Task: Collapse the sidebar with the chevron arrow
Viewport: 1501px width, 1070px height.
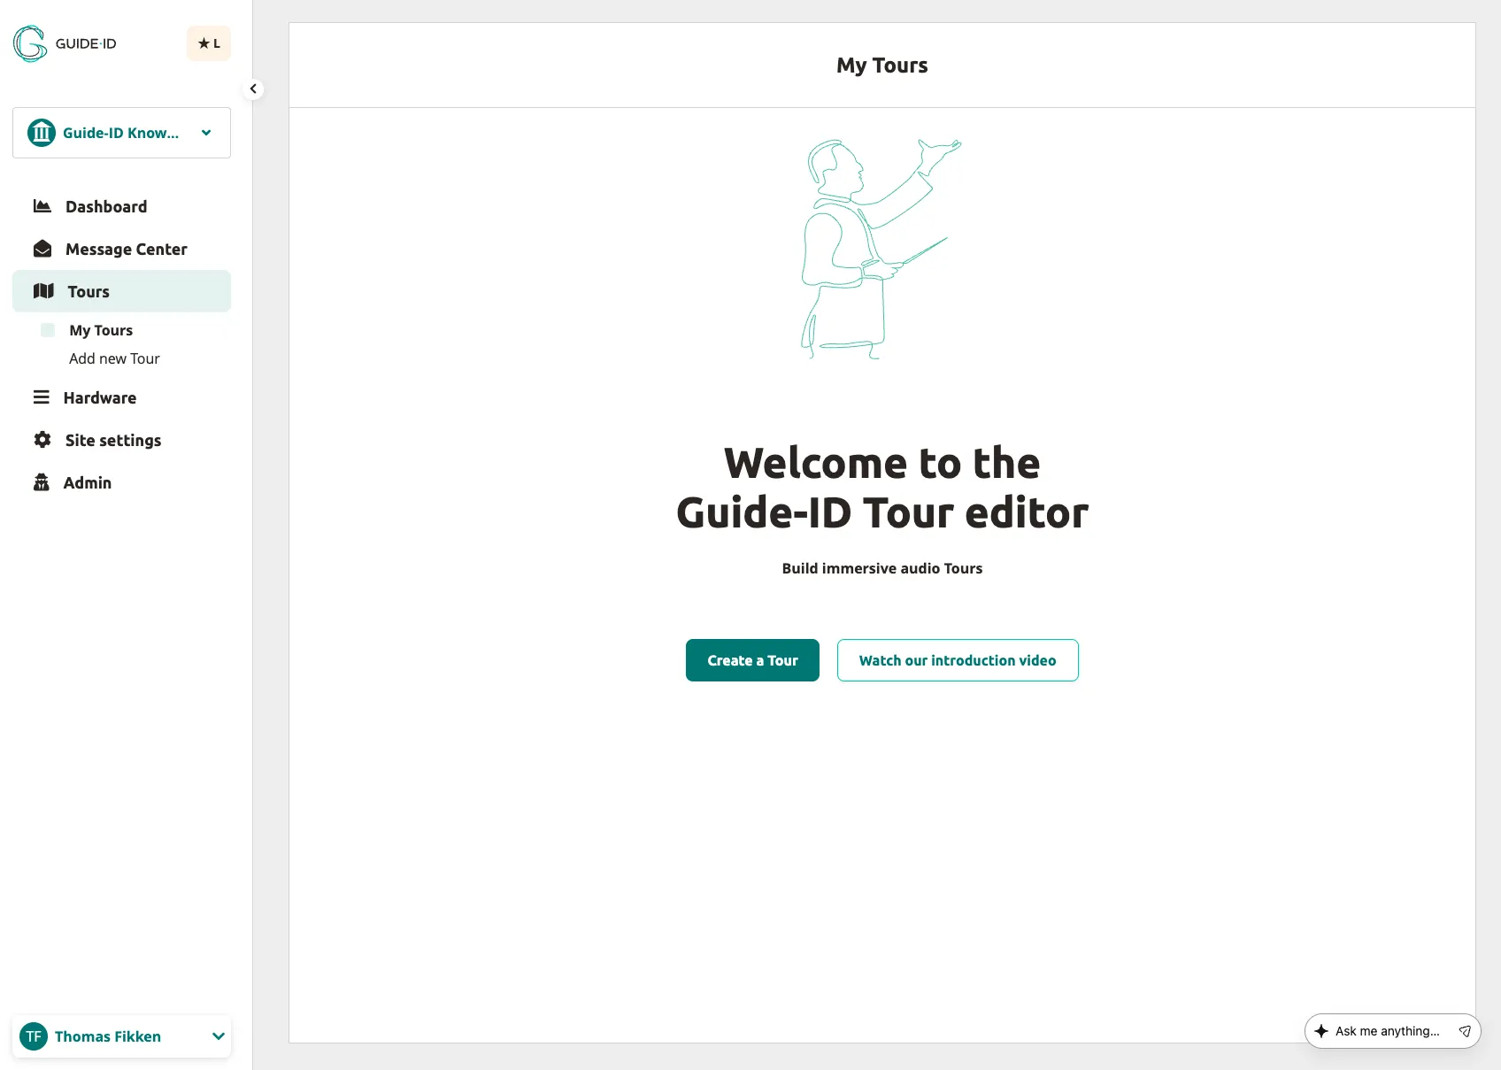Action: click(253, 89)
